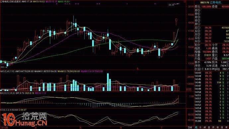
Task: Click the 卖① ask row in order book
Action: (x=212, y=24)
